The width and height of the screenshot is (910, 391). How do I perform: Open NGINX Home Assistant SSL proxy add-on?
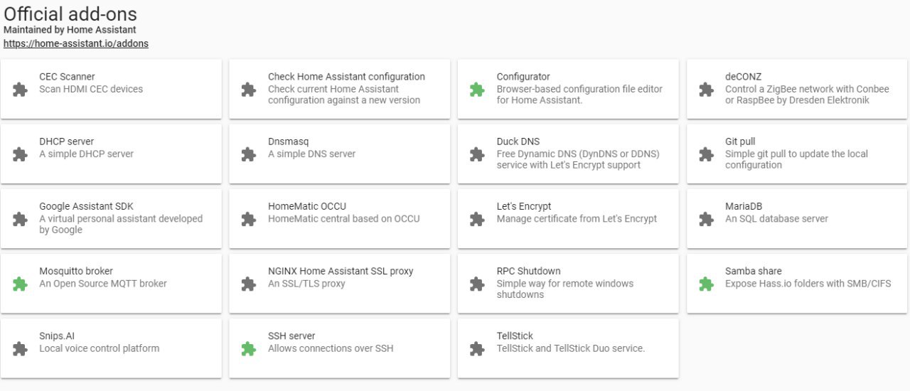(339, 283)
